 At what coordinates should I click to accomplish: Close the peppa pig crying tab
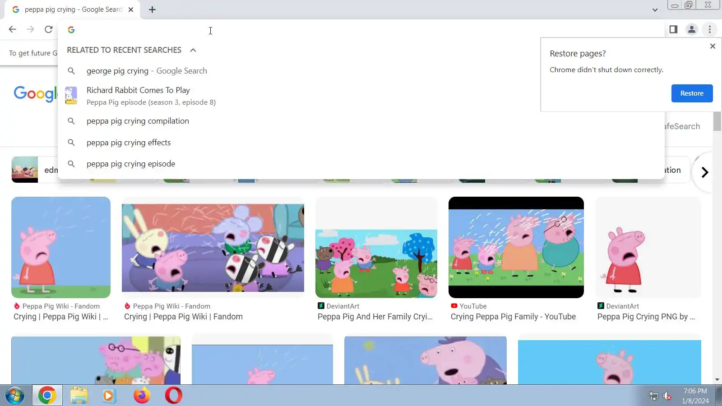coord(131,9)
